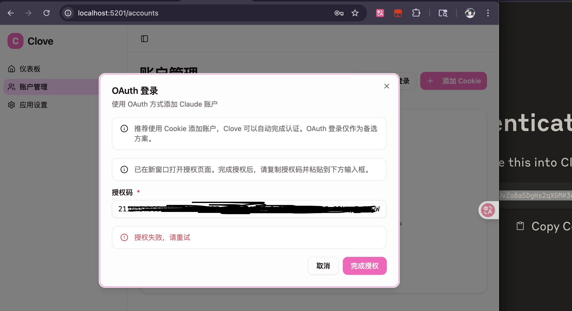The height and width of the screenshot is (311, 572).
Task: Open 仪表板 dashboard in sidebar
Action: 30,69
